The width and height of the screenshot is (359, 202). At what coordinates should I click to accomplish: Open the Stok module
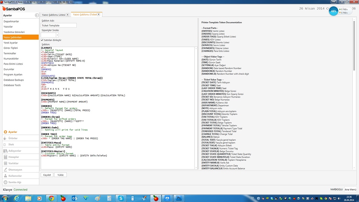[11, 144]
